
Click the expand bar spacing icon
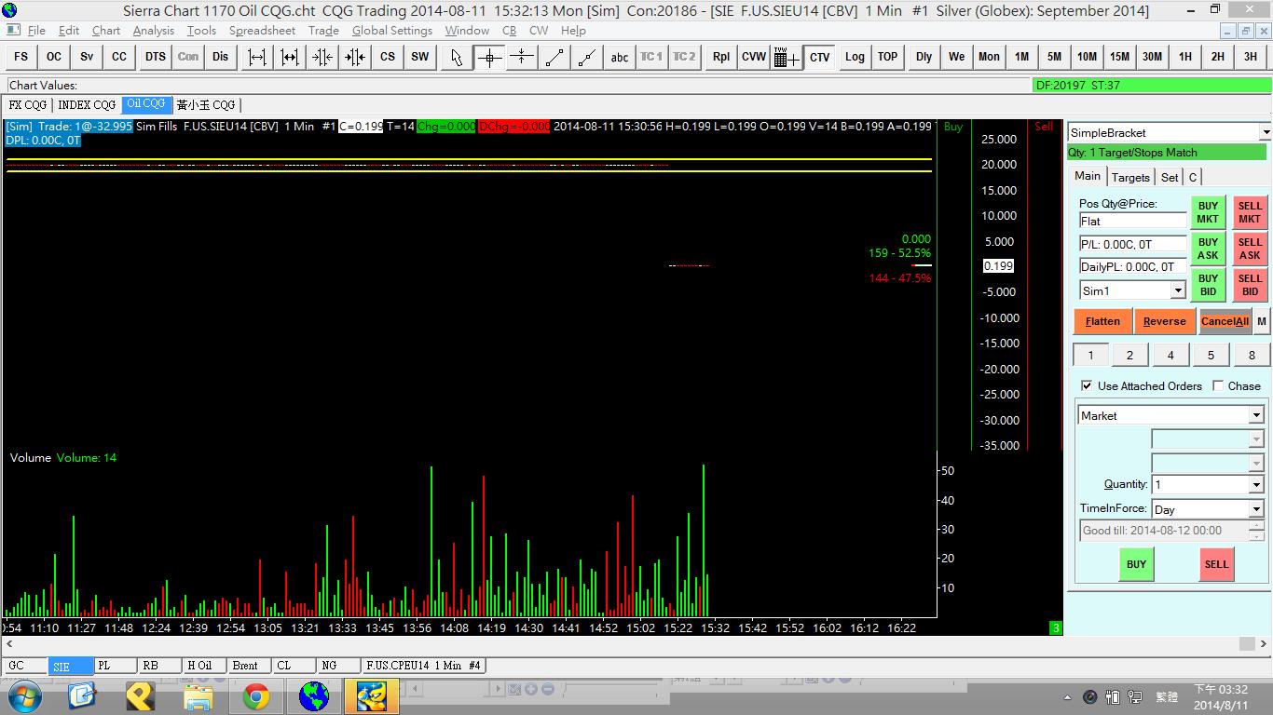257,57
